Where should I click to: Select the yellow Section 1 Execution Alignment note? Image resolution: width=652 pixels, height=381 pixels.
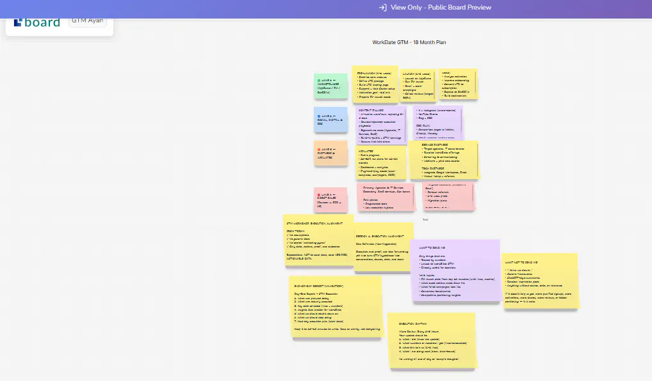point(384,247)
